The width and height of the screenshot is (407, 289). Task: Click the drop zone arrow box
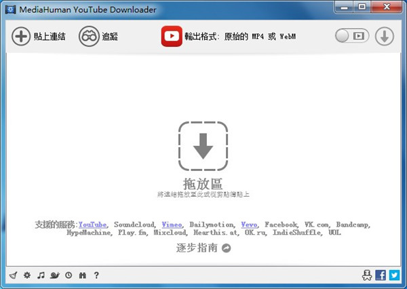(x=203, y=146)
